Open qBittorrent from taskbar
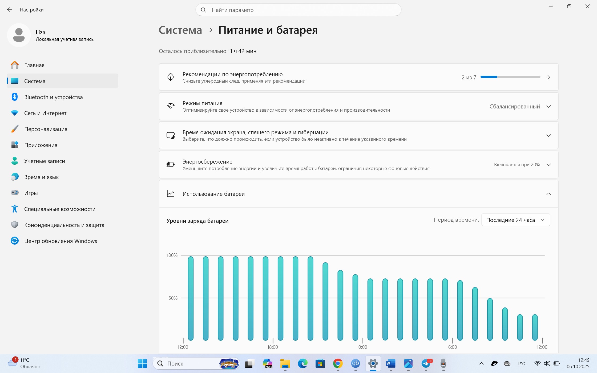The image size is (597, 373). [x=355, y=363]
